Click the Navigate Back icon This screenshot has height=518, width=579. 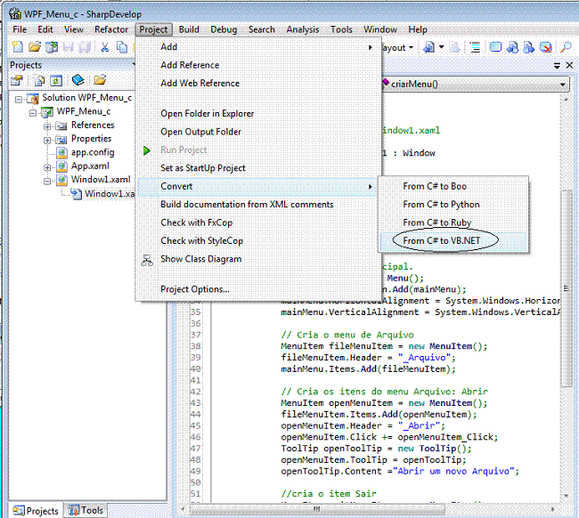click(428, 47)
